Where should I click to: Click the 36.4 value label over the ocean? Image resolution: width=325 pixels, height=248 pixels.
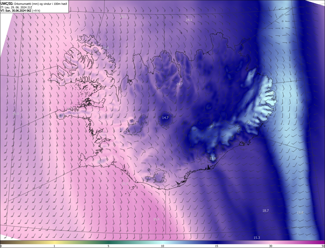(x=156, y=219)
